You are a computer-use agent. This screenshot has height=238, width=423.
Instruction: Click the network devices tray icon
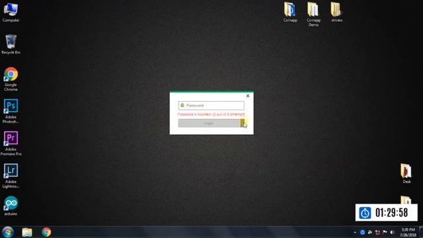click(370, 232)
